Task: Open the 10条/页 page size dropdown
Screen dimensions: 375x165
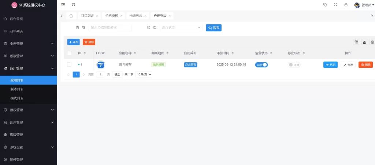Action: 144,74
